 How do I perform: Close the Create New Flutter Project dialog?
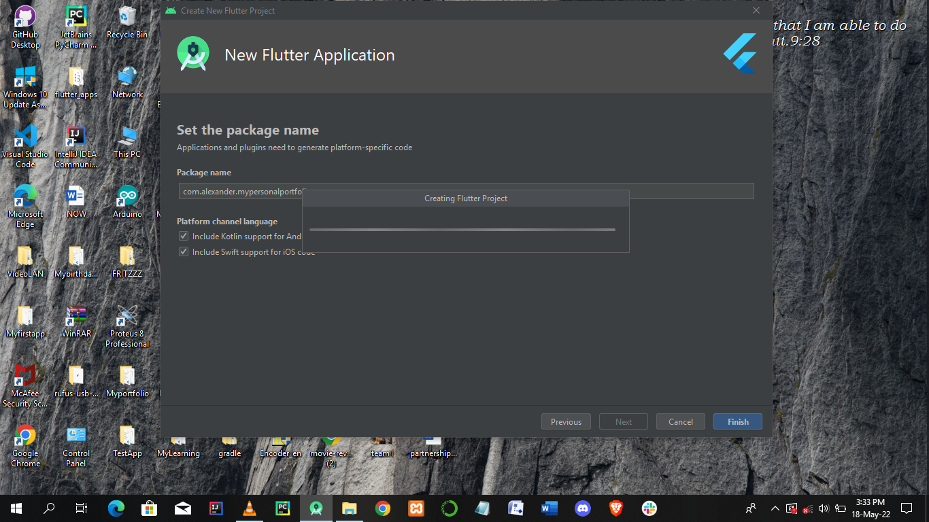click(x=756, y=10)
